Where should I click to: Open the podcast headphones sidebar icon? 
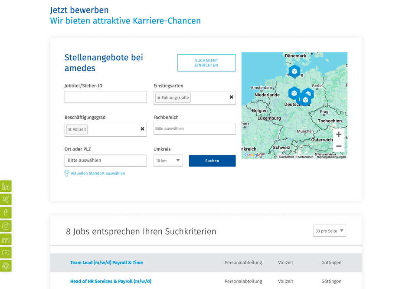click(6, 266)
